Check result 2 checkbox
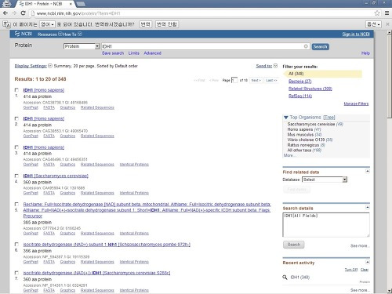 click(16, 118)
